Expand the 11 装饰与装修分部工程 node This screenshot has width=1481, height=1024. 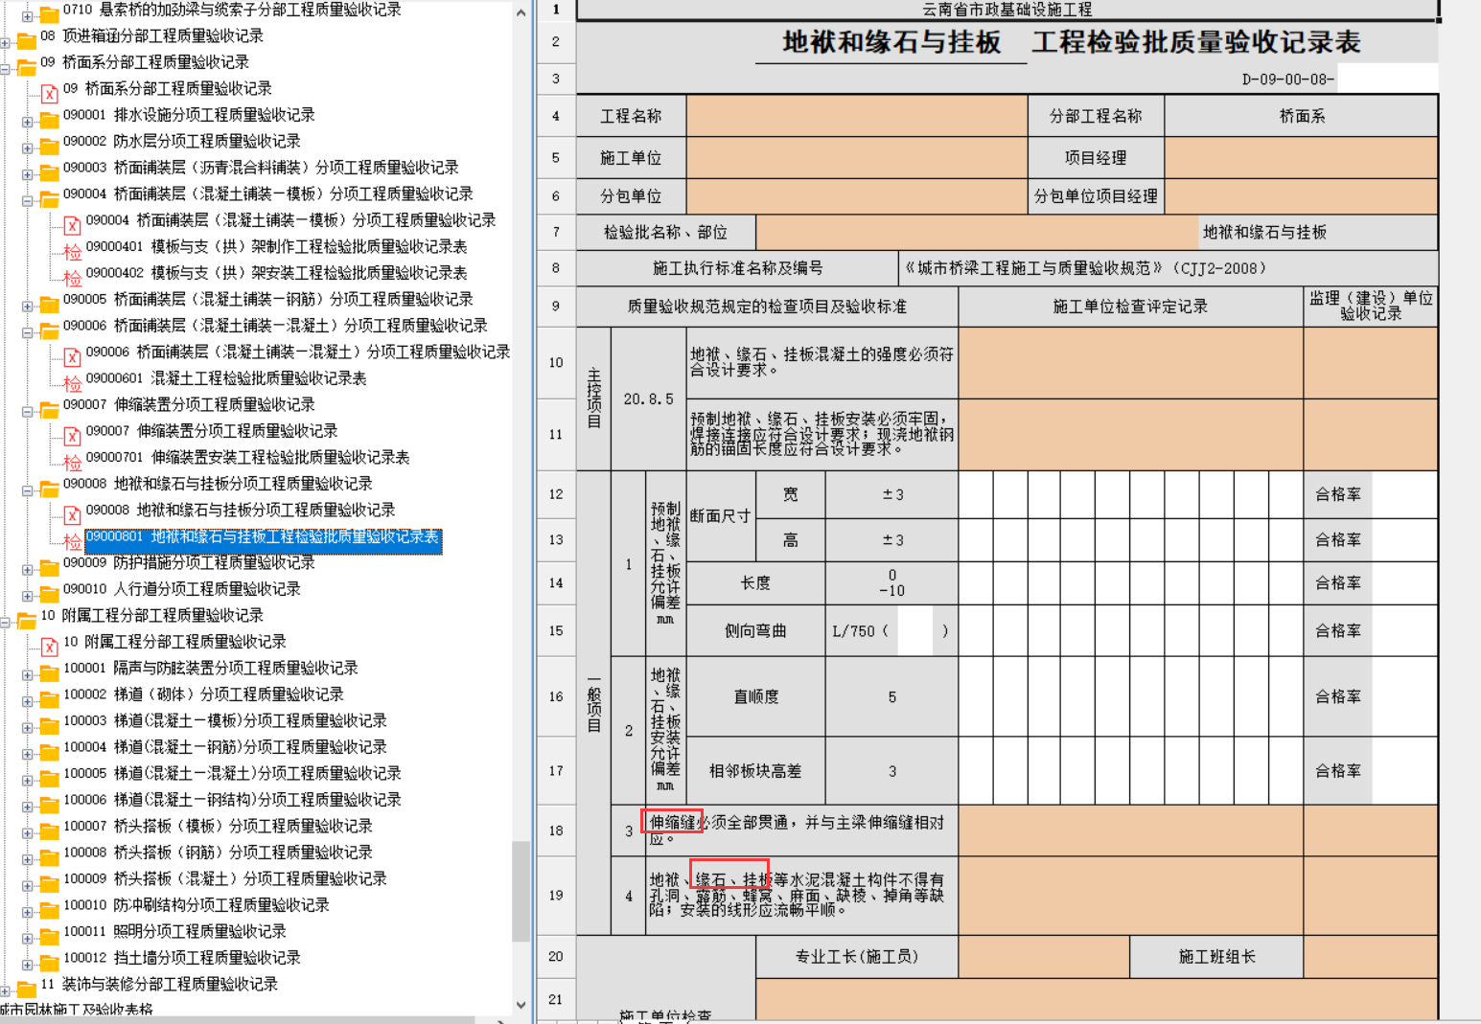coord(6,990)
